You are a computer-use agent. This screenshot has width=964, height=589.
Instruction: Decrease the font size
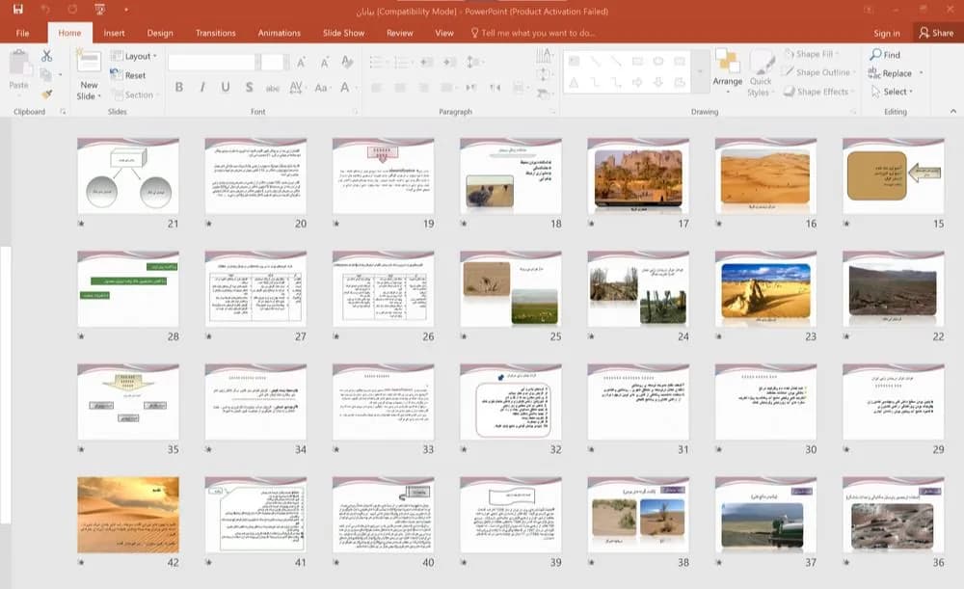point(324,62)
